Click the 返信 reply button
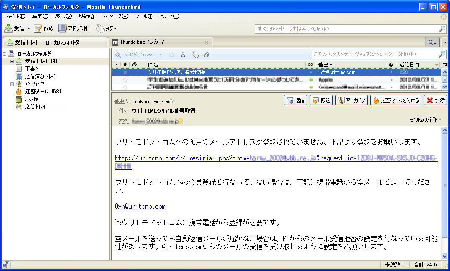 [x=295, y=100]
